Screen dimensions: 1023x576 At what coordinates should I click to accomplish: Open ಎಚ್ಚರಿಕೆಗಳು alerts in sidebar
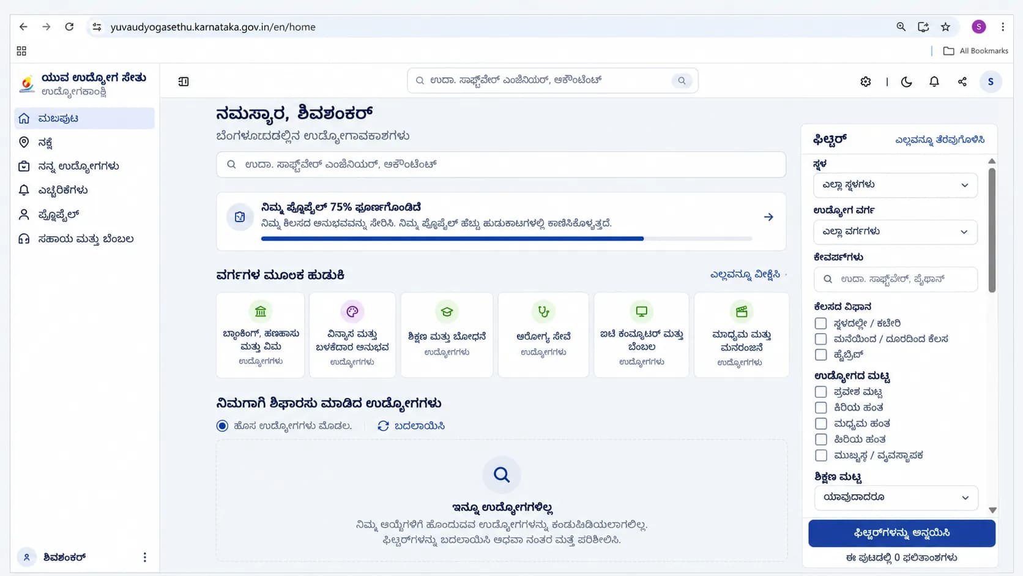[84, 190]
